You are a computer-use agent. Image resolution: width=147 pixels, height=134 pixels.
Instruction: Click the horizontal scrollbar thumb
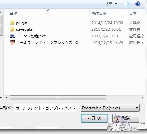(x=58, y=98)
